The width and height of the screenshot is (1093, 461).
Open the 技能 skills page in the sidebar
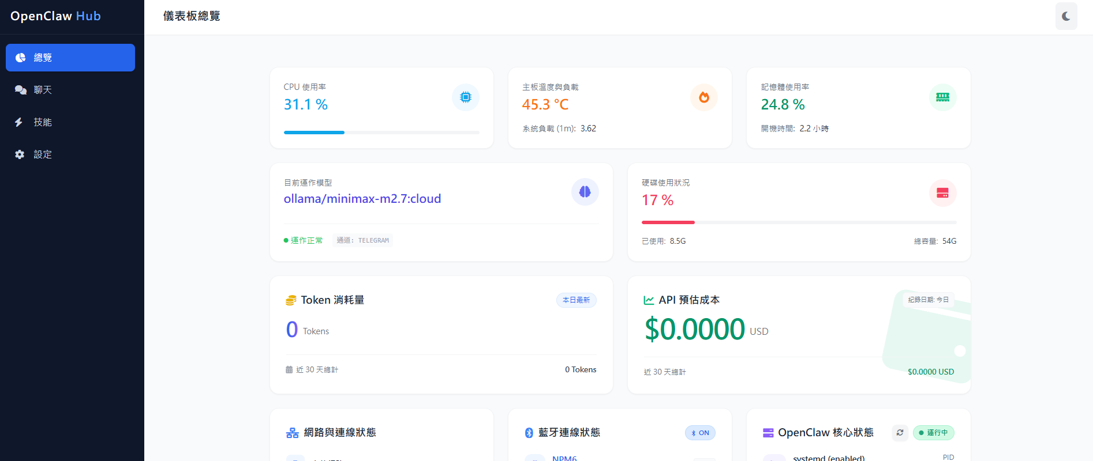coord(70,122)
